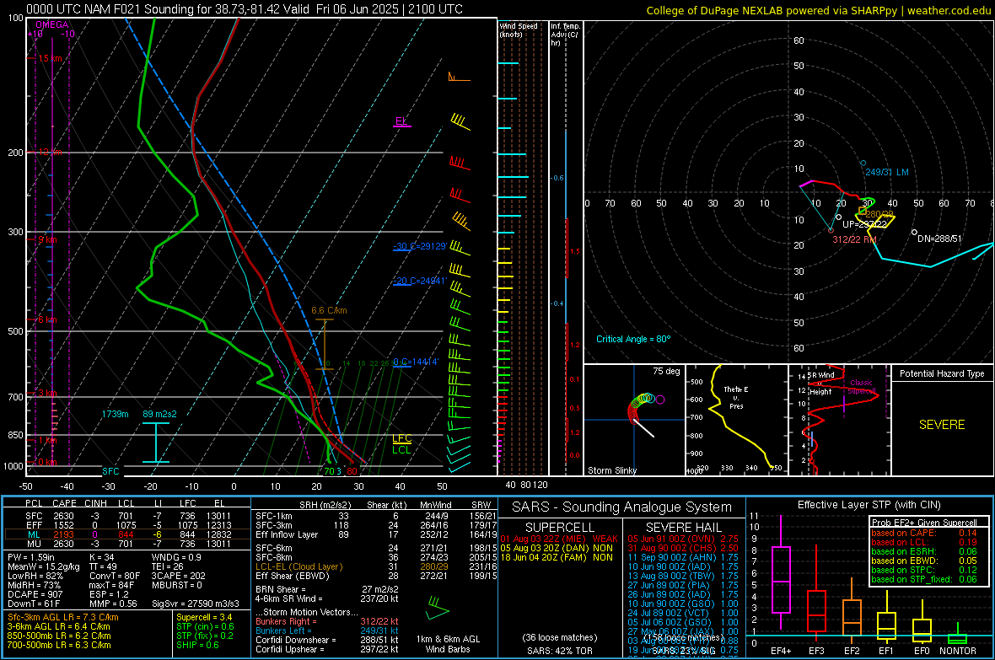
Task: Click the NONTOR axis label
Action: 958,651
